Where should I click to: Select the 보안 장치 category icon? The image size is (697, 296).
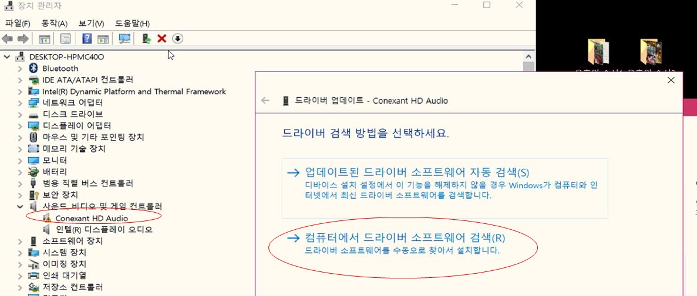click(34, 195)
